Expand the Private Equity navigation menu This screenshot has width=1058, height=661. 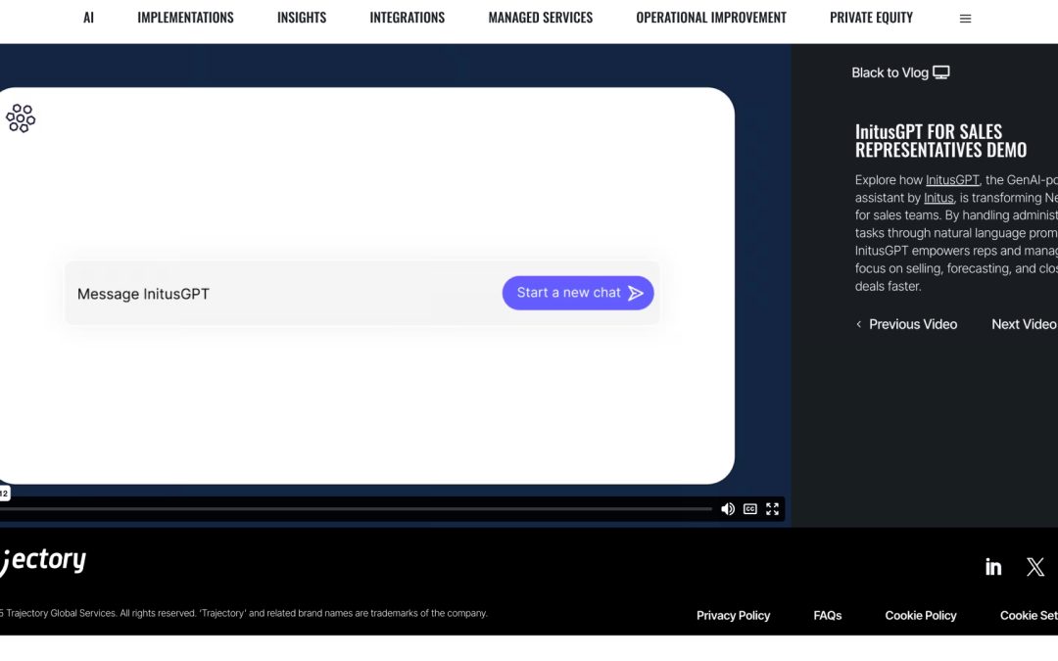tap(871, 18)
